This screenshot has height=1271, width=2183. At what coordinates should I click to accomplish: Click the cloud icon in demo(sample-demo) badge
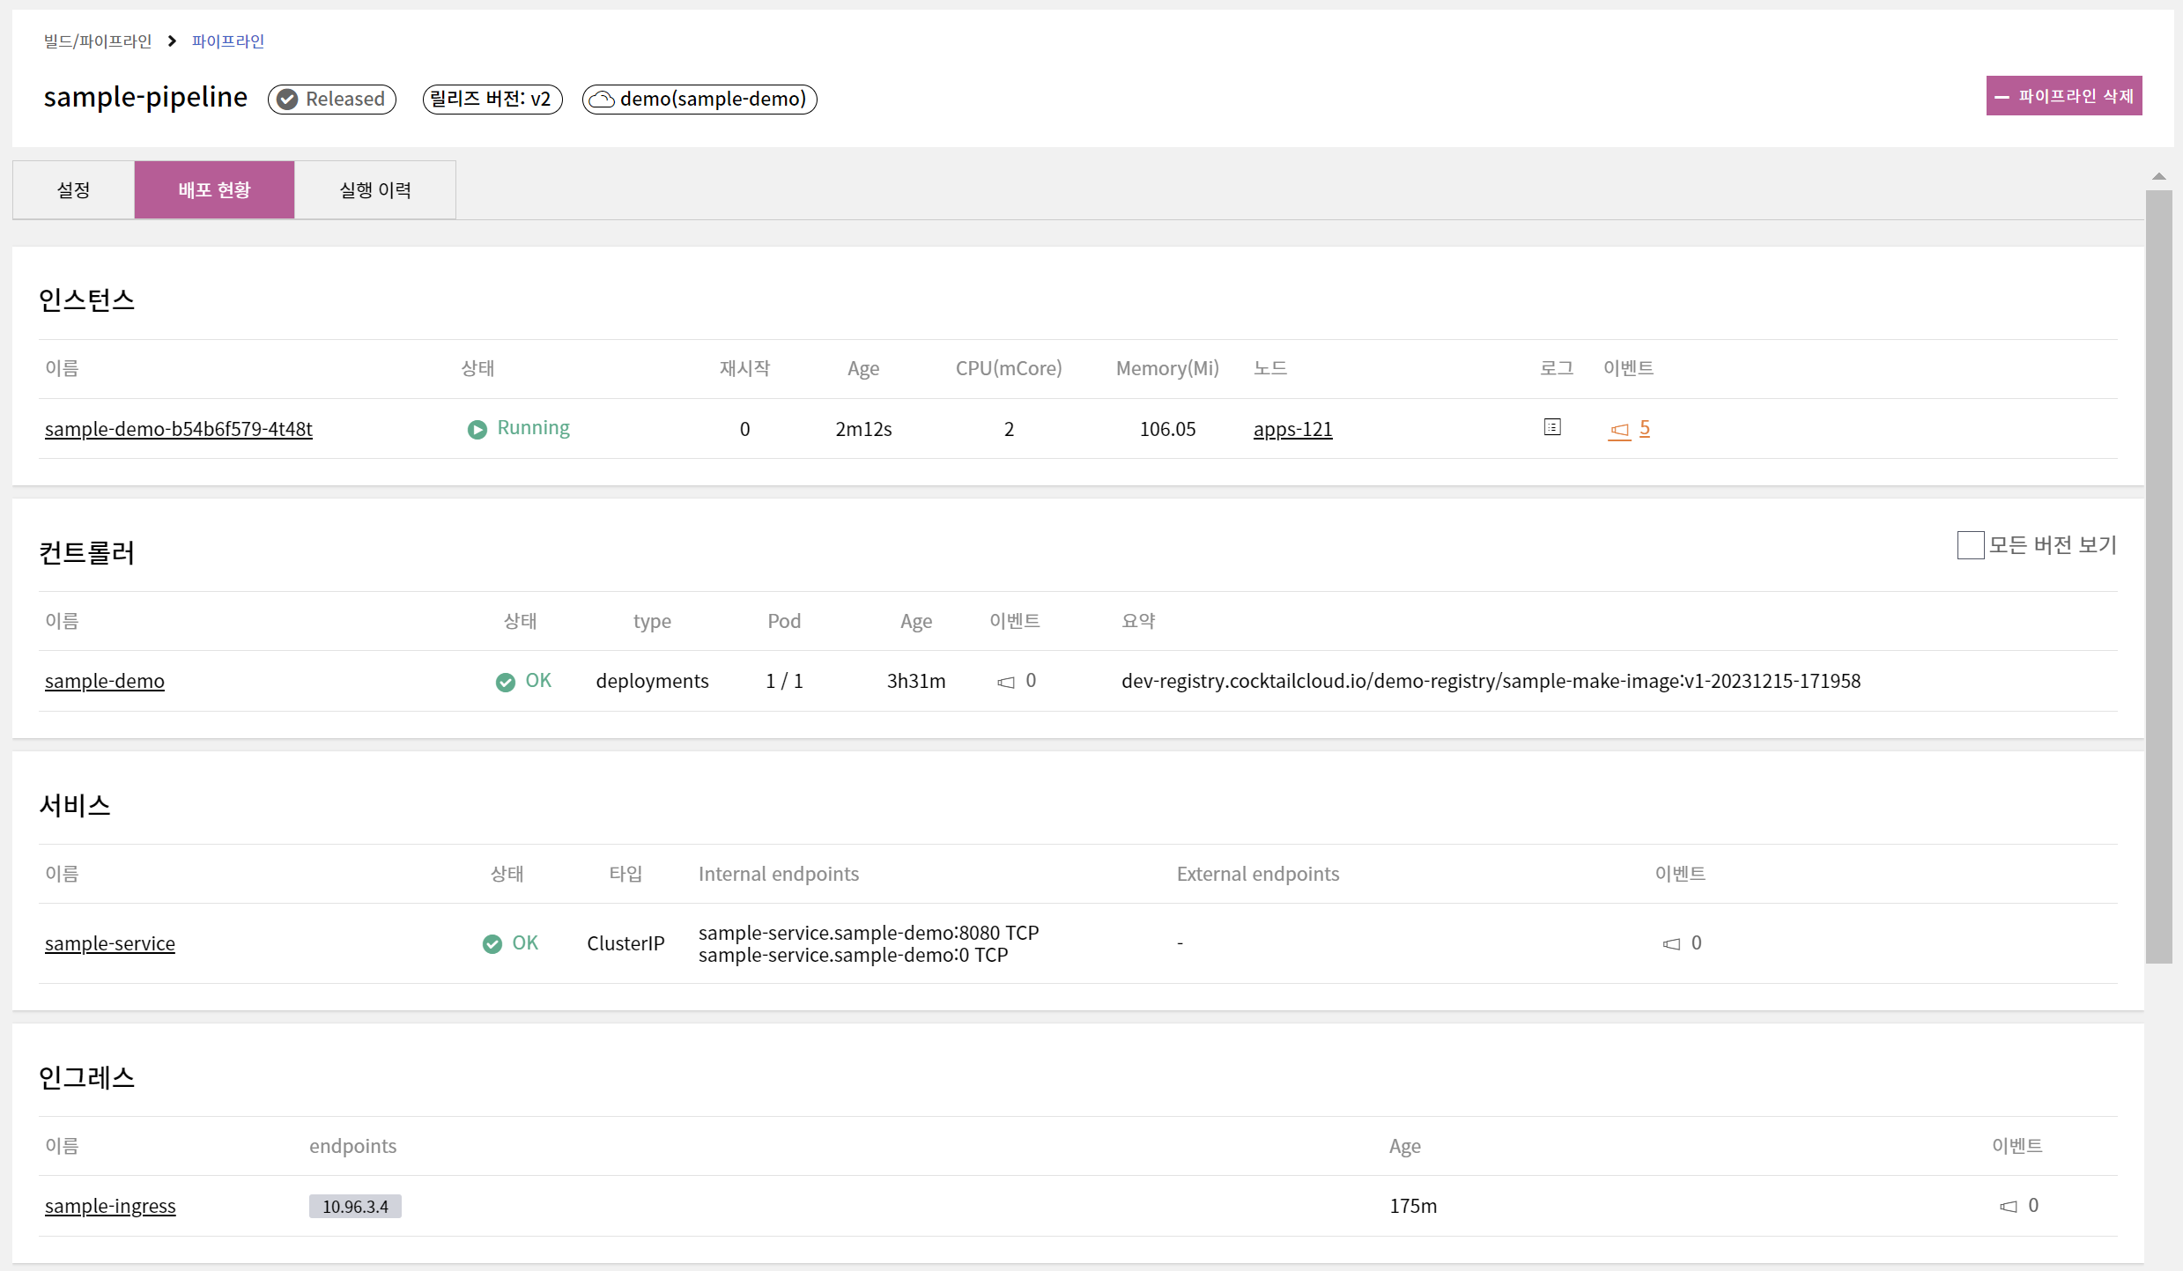tap(602, 100)
